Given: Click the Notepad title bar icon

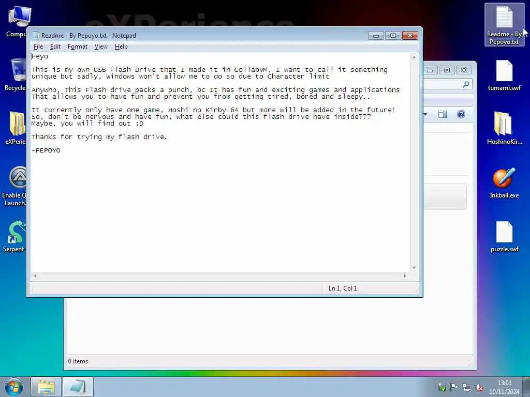Looking at the screenshot, I should coord(36,36).
